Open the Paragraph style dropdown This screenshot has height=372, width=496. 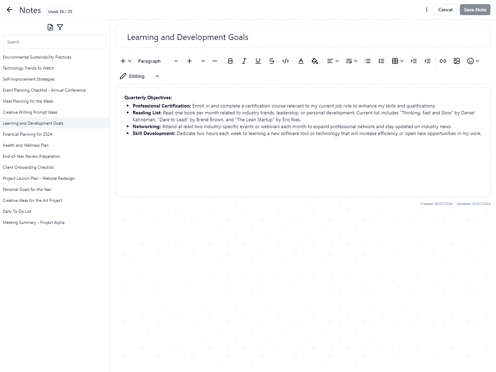(158, 61)
